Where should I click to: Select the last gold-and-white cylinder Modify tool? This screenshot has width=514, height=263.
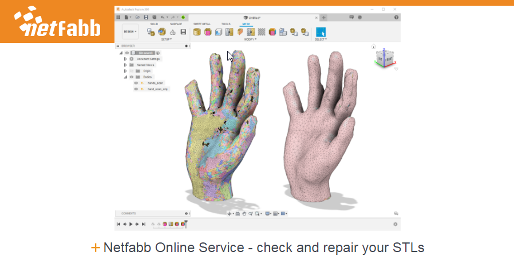pos(305,32)
